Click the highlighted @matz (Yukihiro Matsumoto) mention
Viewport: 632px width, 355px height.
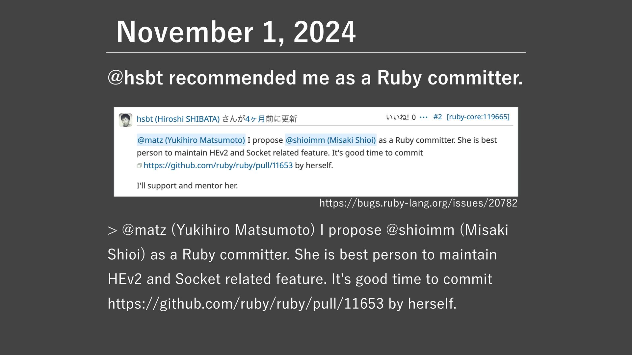(x=191, y=140)
